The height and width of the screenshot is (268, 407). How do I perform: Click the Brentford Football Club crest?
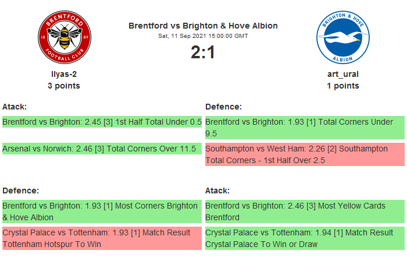click(x=64, y=38)
